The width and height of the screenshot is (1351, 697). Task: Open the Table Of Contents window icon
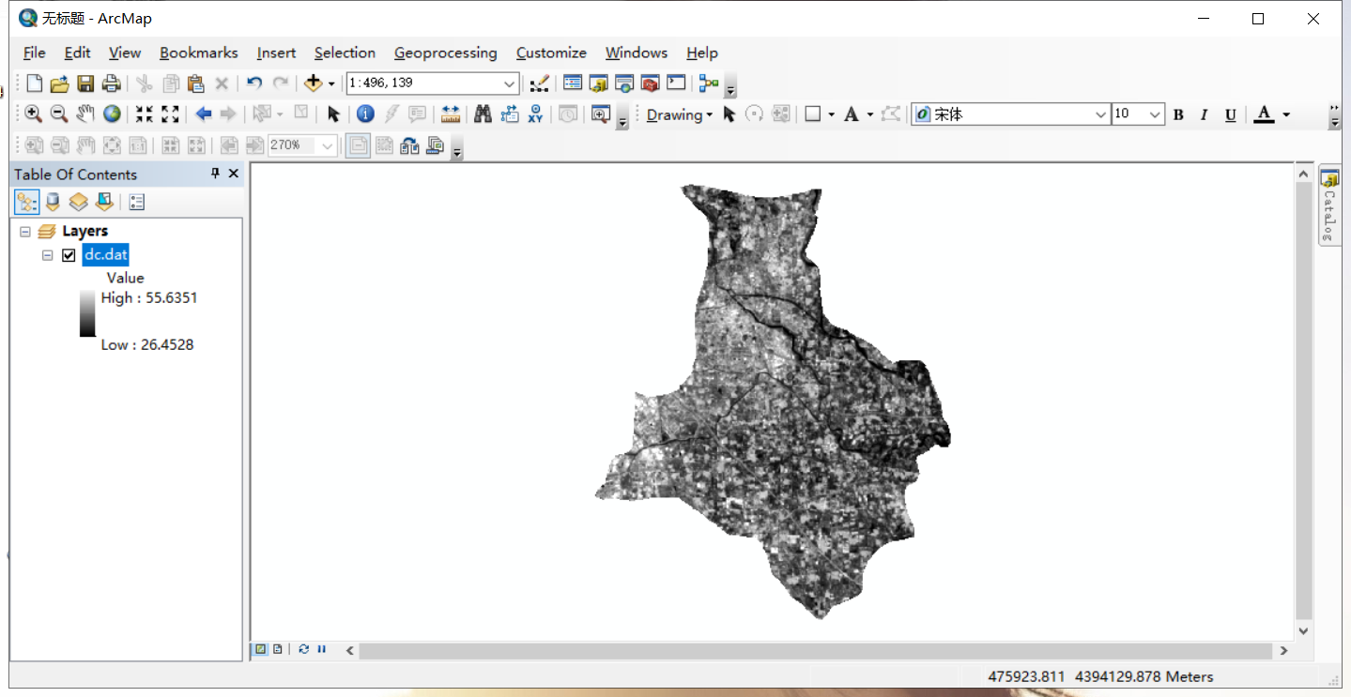pyautogui.click(x=573, y=83)
